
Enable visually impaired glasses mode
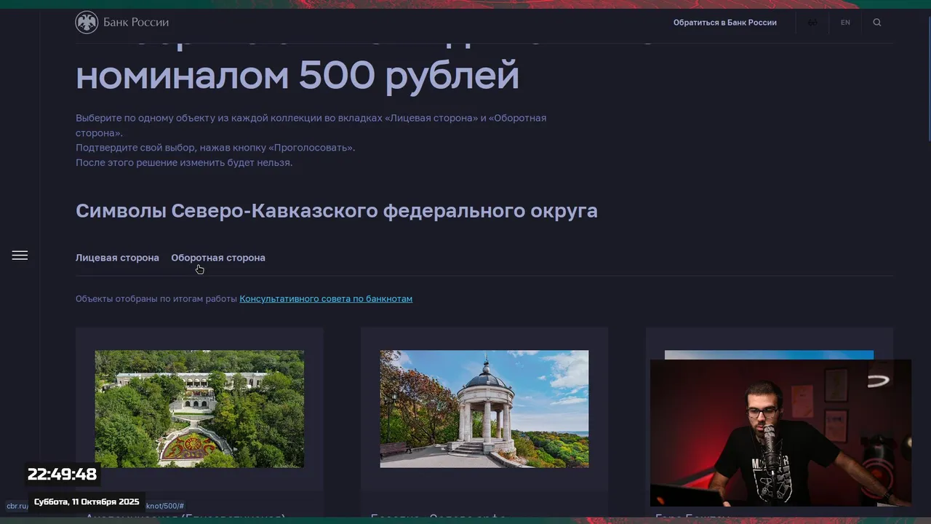point(812,23)
